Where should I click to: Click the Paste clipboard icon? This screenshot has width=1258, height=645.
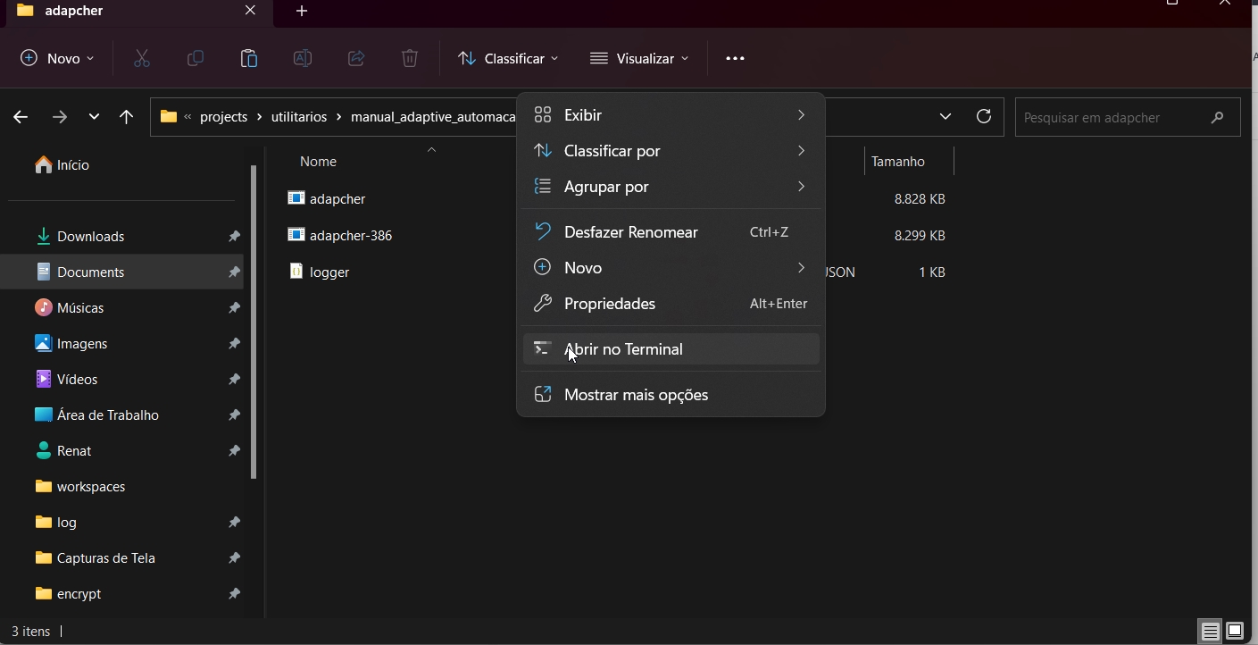click(248, 59)
